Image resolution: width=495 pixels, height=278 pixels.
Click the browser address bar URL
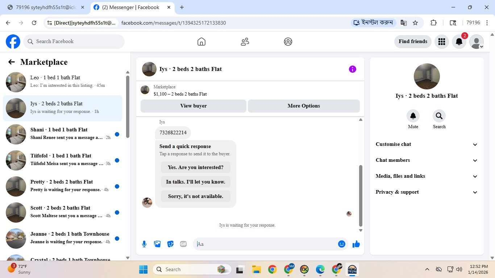(174, 23)
